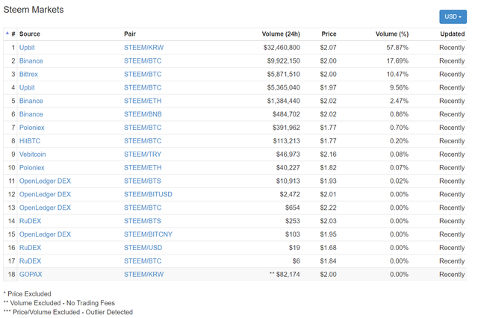Open STEEM/BTS pair in row 11

[143, 181]
